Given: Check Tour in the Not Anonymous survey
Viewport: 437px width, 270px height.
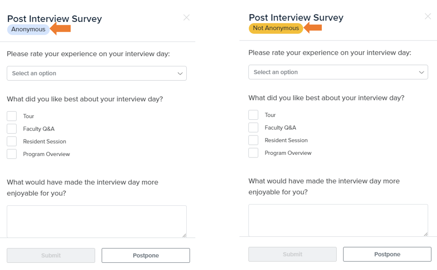Looking at the screenshot, I should [253, 115].
